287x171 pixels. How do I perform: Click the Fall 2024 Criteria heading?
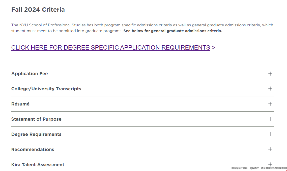(38, 10)
